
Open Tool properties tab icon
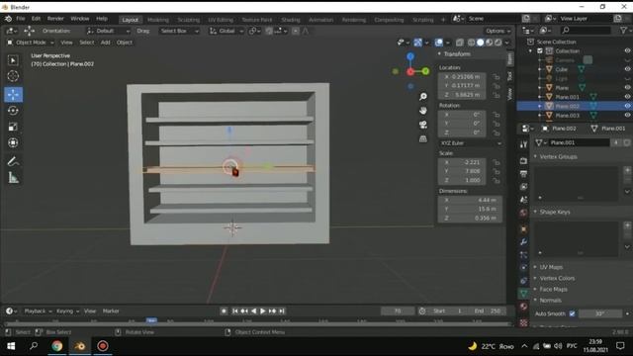(x=523, y=144)
